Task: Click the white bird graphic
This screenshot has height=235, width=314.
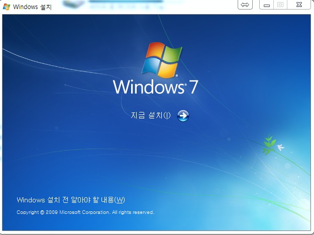Action: pyautogui.click(x=280, y=147)
